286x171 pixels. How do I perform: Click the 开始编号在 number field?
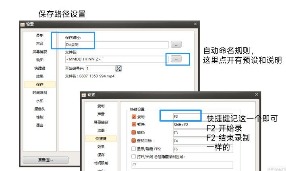100,69
